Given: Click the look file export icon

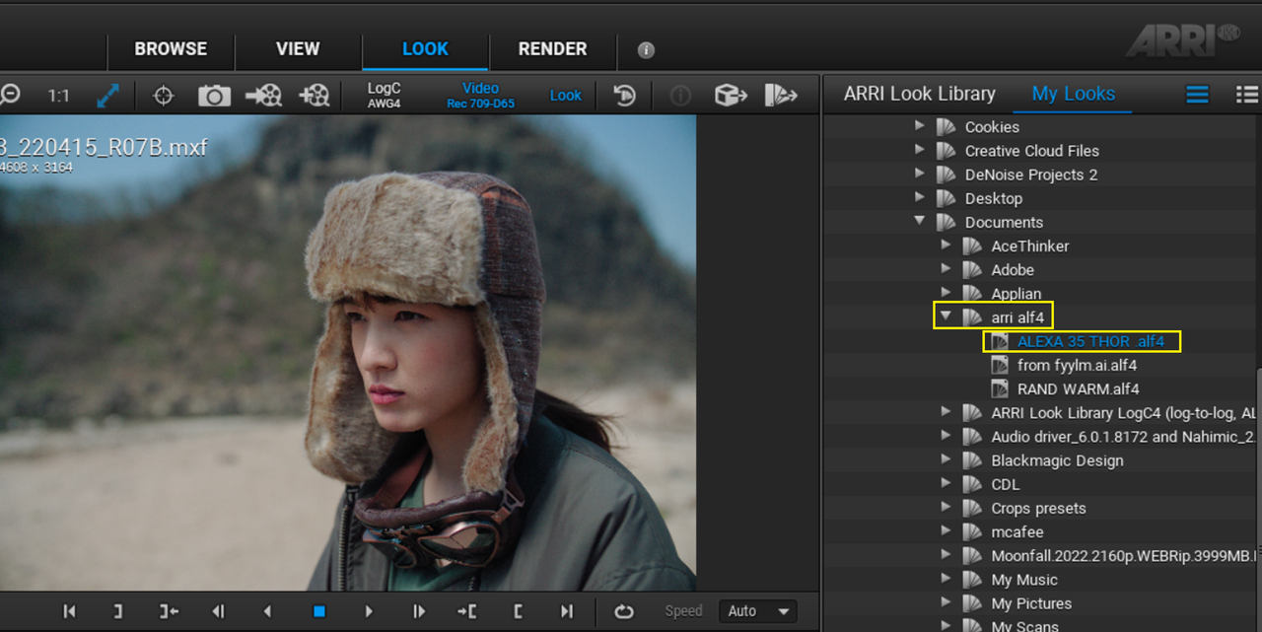Looking at the screenshot, I should click(781, 96).
